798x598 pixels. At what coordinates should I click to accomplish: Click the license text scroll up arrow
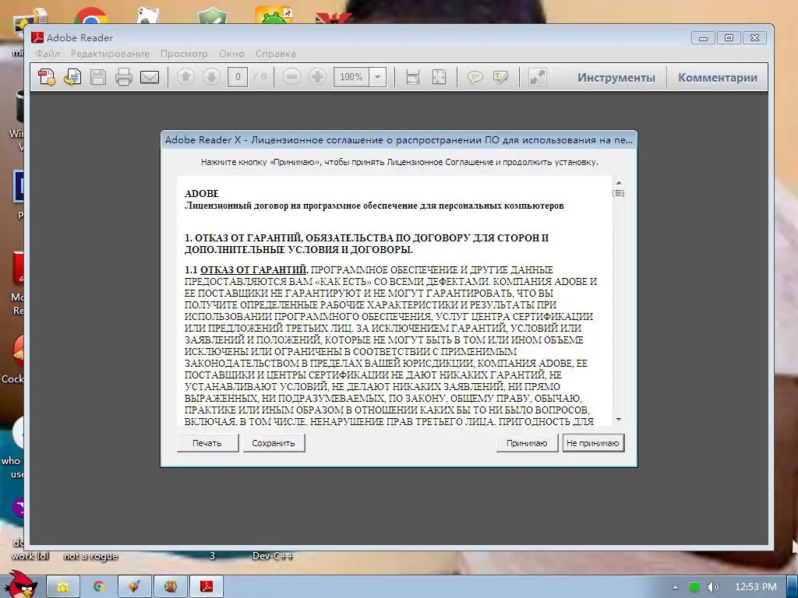pyautogui.click(x=619, y=182)
